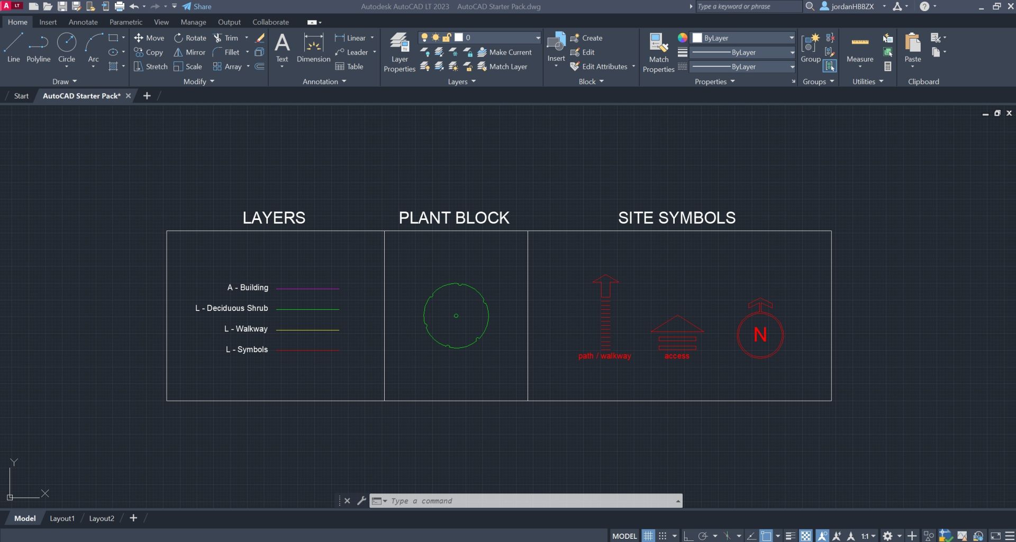Click the object color wheel swatch
This screenshot has width=1016, height=542.
click(683, 38)
